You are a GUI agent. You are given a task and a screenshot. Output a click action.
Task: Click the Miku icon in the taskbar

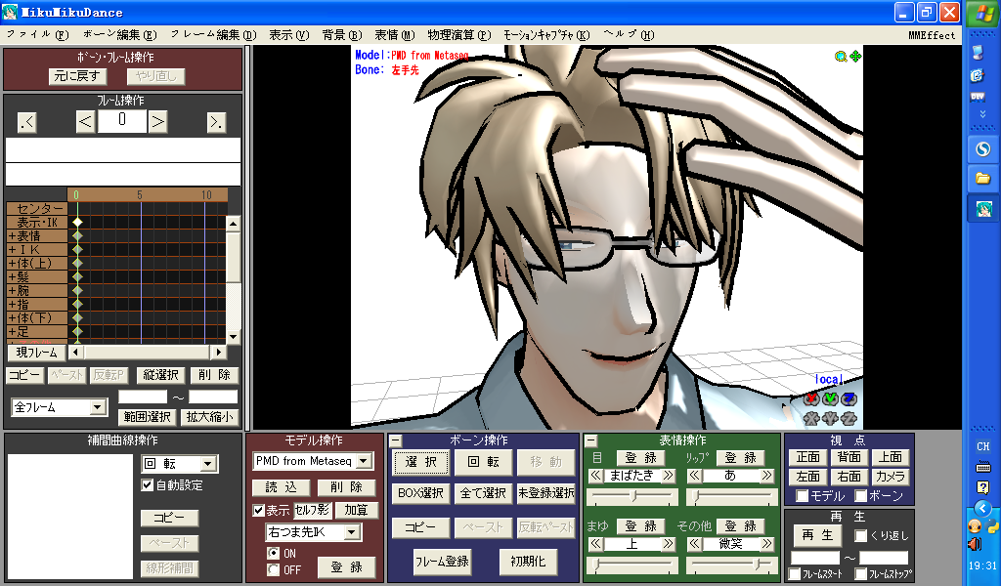983,209
